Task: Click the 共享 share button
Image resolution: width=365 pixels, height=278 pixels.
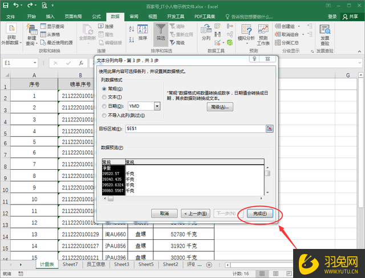Action: [x=350, y=17]
